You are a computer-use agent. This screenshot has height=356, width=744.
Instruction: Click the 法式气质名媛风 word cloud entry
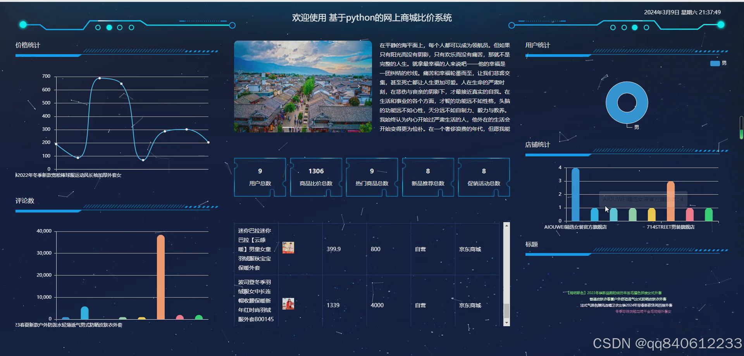(626, 305)
